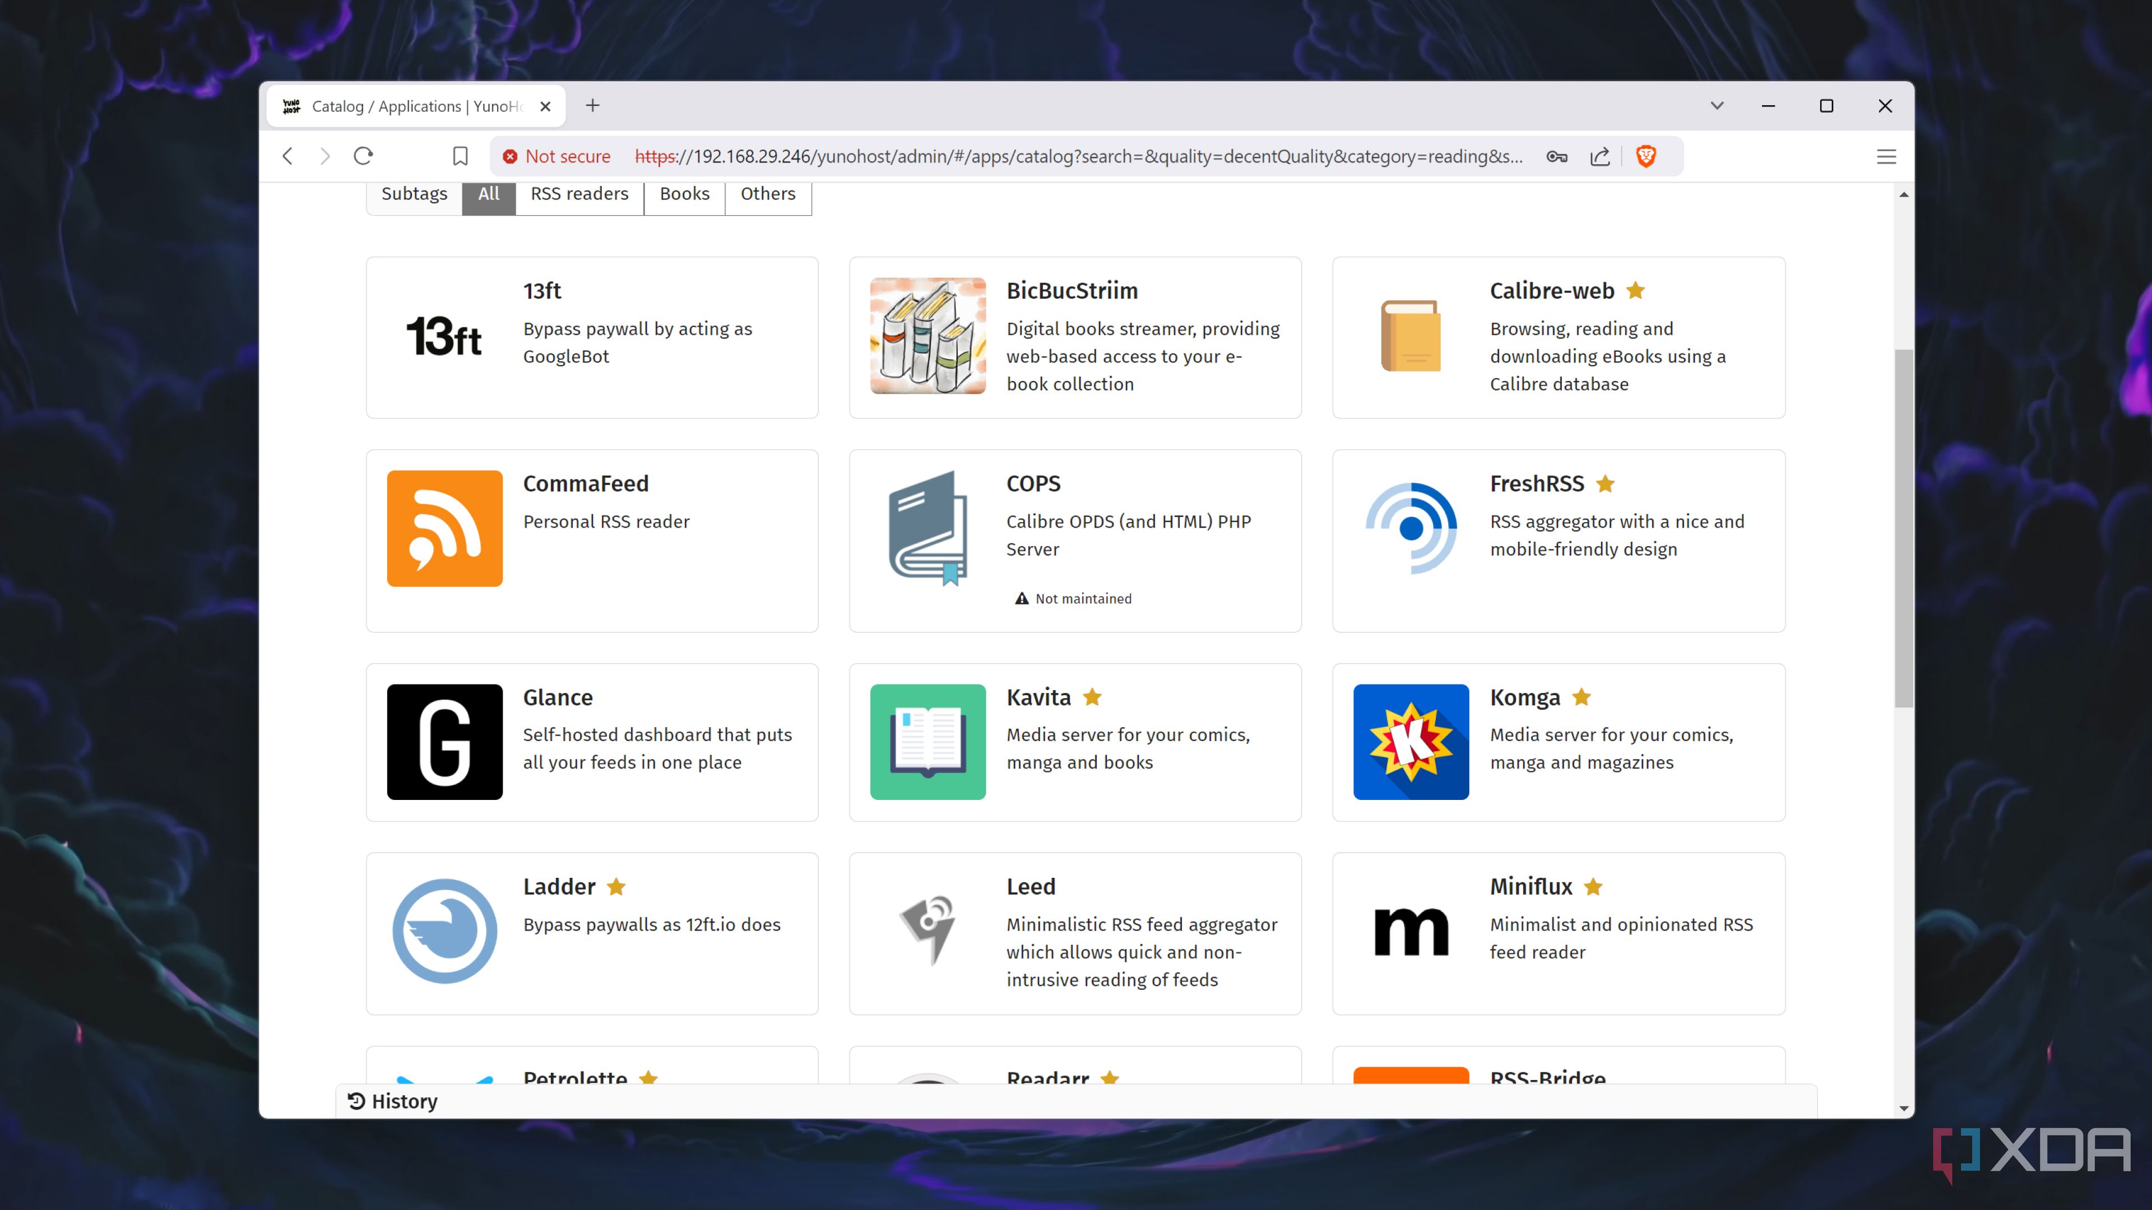Switch to the Books subtag

pyautogui.click(x=684, y=194)
